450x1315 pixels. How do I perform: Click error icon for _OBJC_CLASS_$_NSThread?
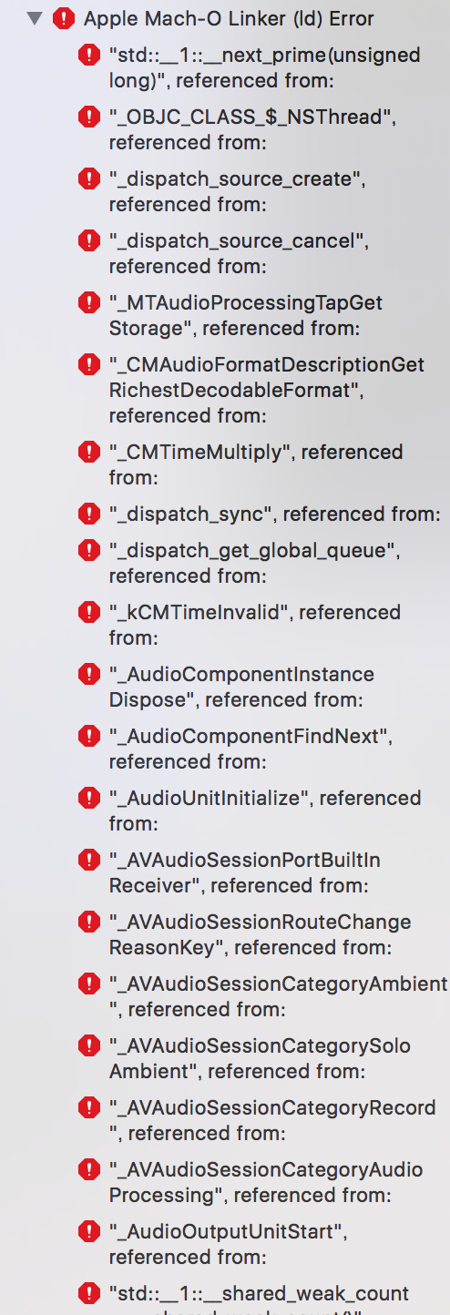pyautogui.click(x=89, y=117)
